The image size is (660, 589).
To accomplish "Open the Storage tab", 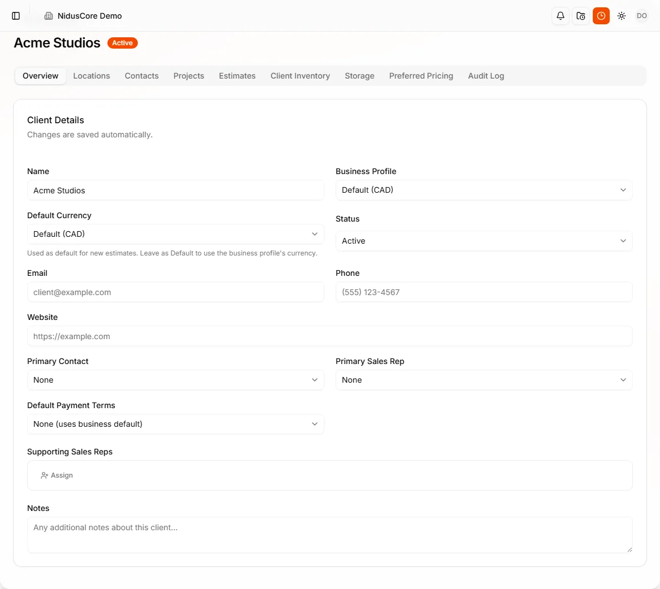I will (359, 76).
